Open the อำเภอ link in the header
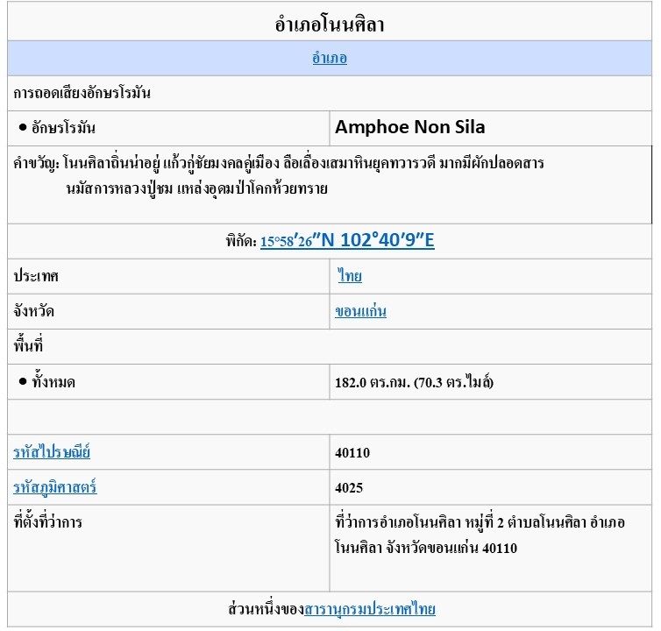Viewport: 661px width, 631px height. [x=330, y=59]
